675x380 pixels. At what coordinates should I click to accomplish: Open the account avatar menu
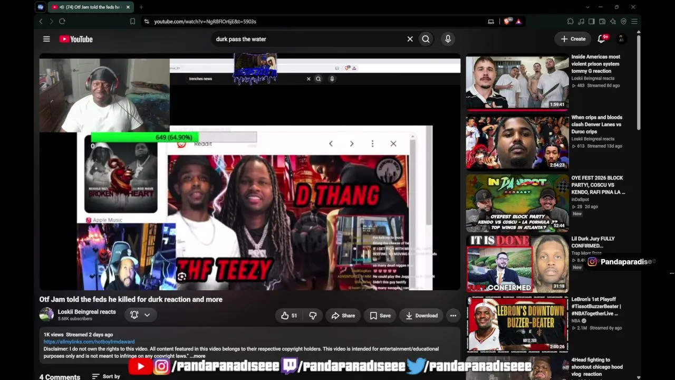621,39
